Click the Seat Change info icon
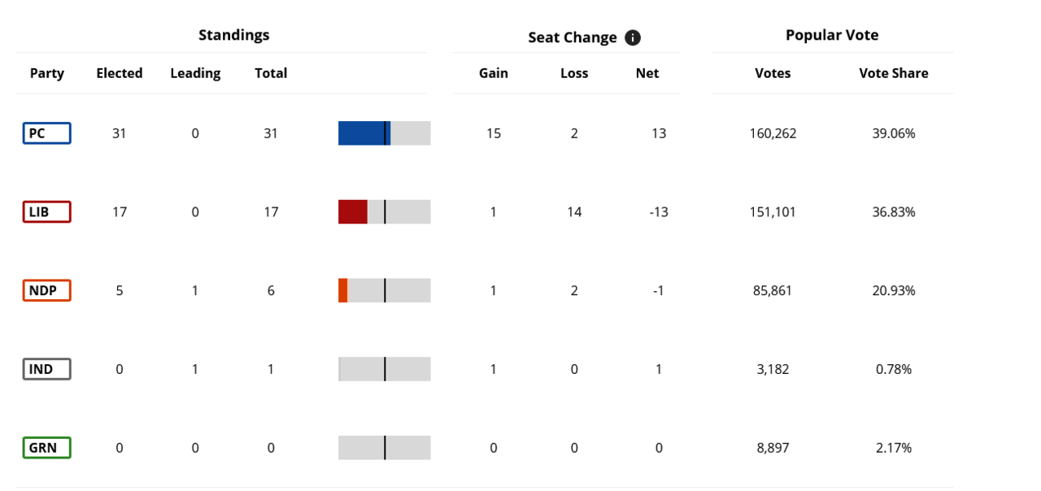 click(x=633, y=37)
